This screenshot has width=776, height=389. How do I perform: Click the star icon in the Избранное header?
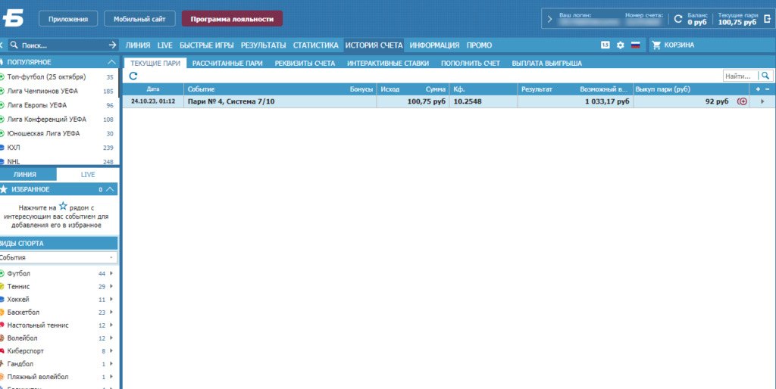point(4,189)
